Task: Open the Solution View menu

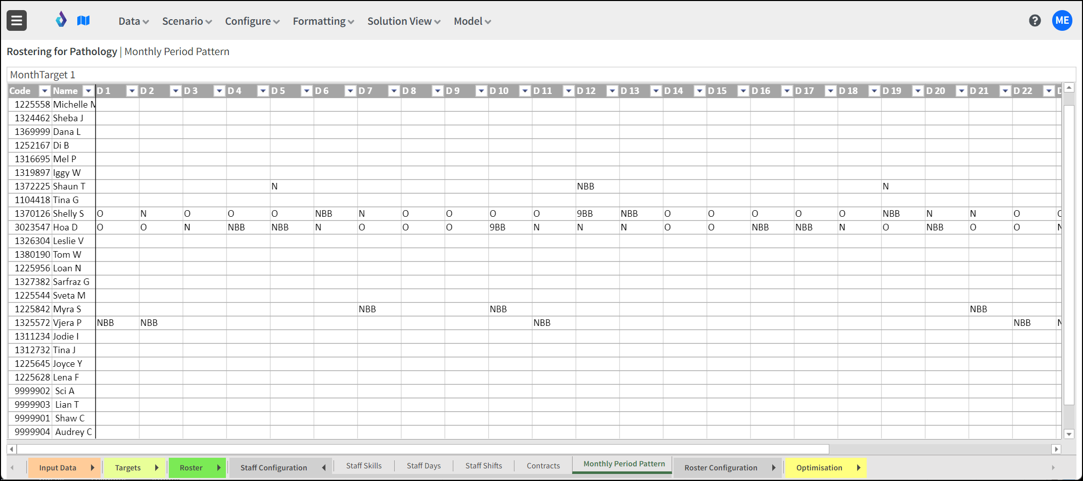Action: 404,21
